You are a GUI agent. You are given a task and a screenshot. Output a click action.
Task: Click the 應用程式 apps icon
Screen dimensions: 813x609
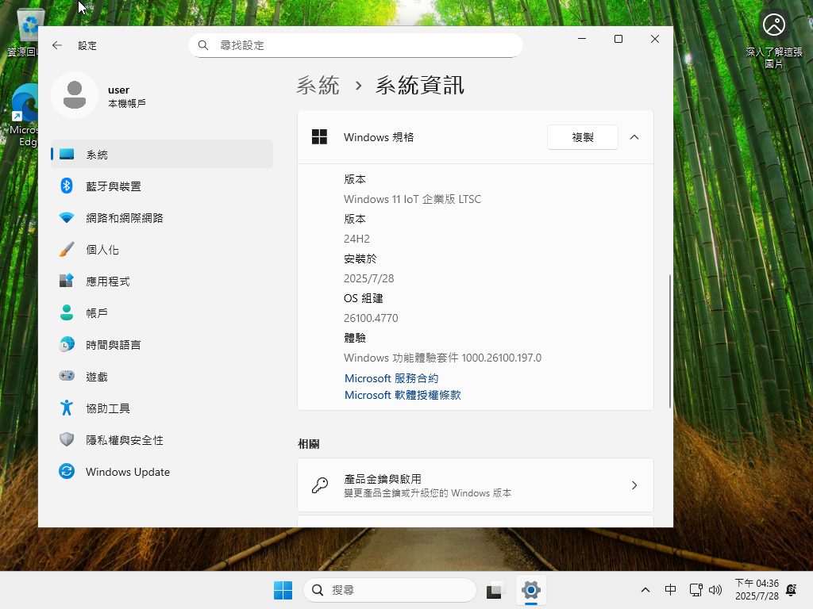[67, 281]
